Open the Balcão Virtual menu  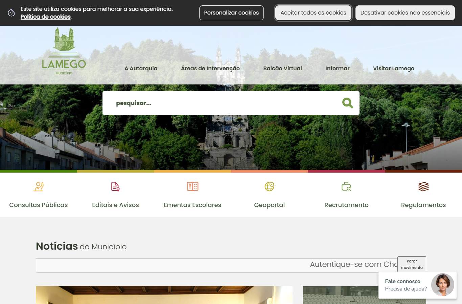283,68
